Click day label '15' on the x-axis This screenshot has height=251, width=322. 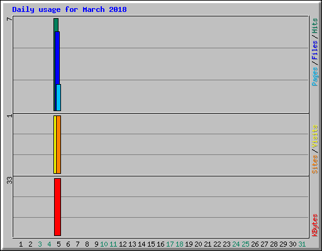pos(151,244)
